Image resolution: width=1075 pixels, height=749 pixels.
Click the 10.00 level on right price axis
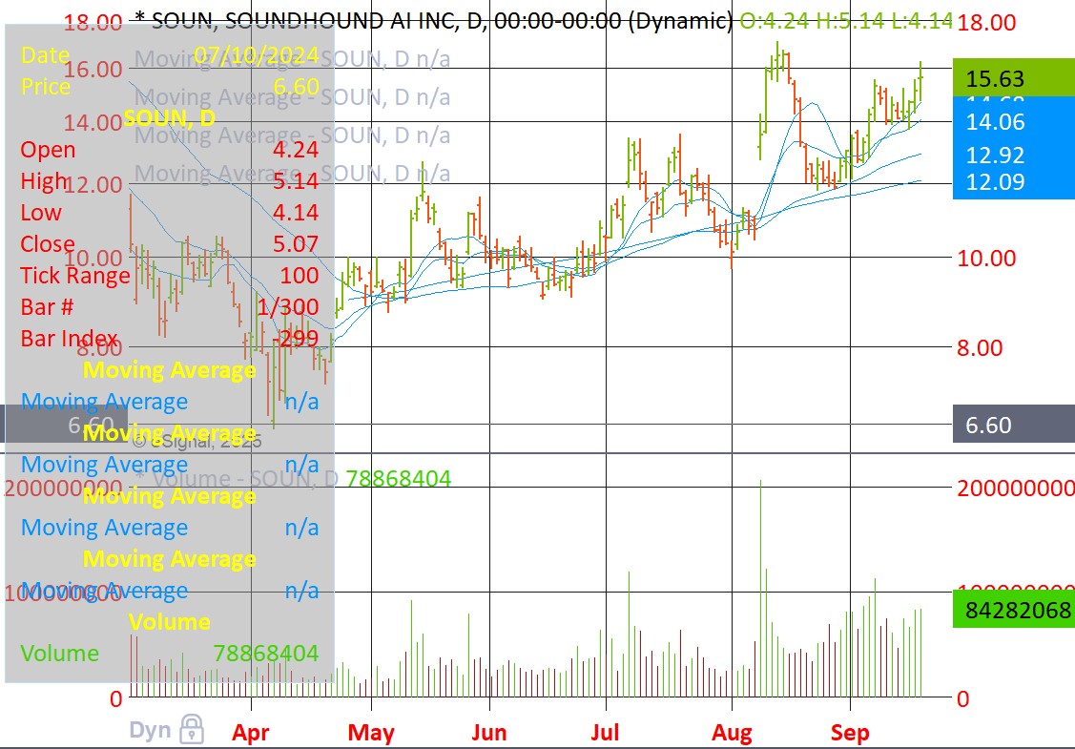(988, 258)
